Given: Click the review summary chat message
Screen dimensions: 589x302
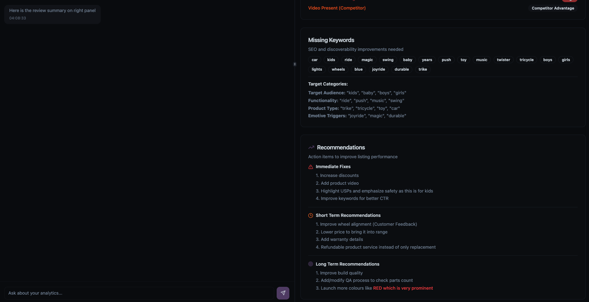Looking at the screenshot, I should point(52,14).
